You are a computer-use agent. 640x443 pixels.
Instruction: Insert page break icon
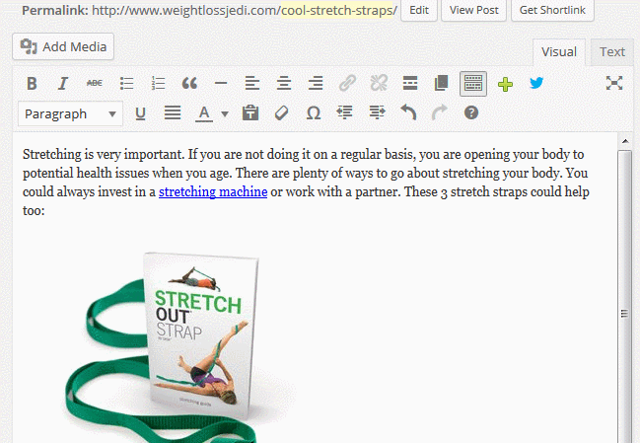click(441, 84)
